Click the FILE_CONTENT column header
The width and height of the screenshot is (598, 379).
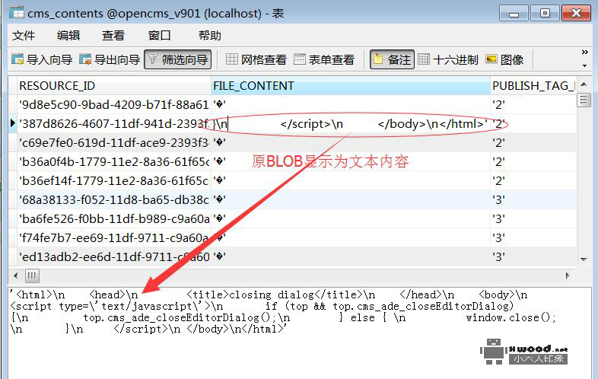(351, 86)
